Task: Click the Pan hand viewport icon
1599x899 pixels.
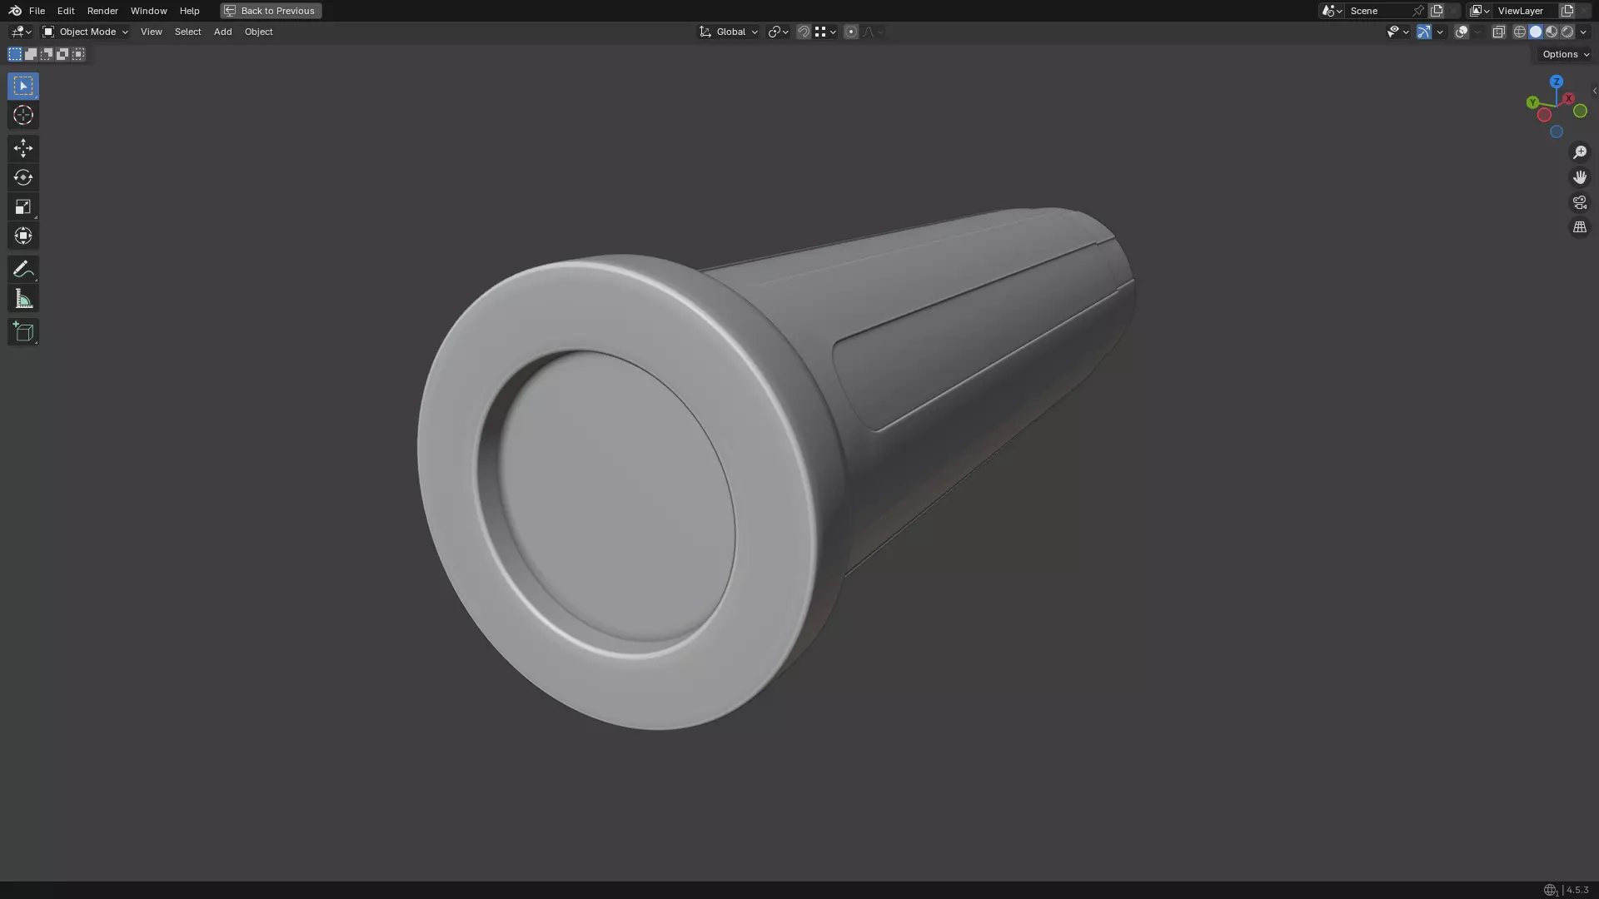Action: [x=1580, y=177]
